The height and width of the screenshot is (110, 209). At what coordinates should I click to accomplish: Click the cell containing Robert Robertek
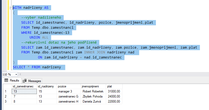point(93,91)
